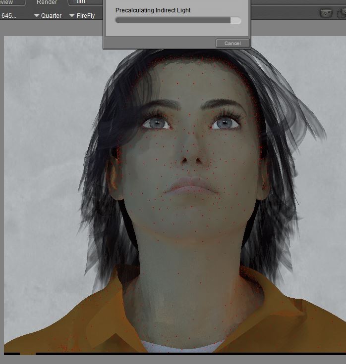The width and height of the screenshot is (346, 364).
Task: Click the Precalculating Indirect Light text
Action: (153, 10)
